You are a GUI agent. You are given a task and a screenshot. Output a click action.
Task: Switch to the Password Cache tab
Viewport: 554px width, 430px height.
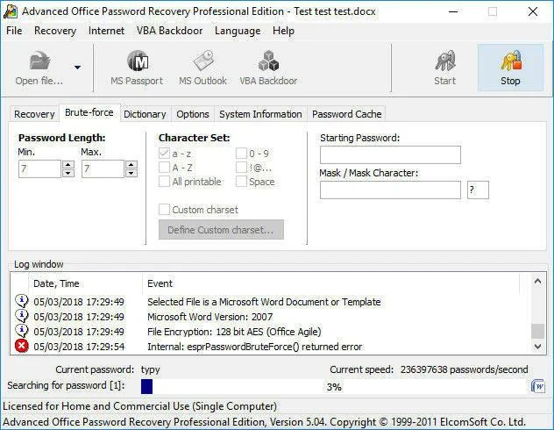[x=346, y=114]
